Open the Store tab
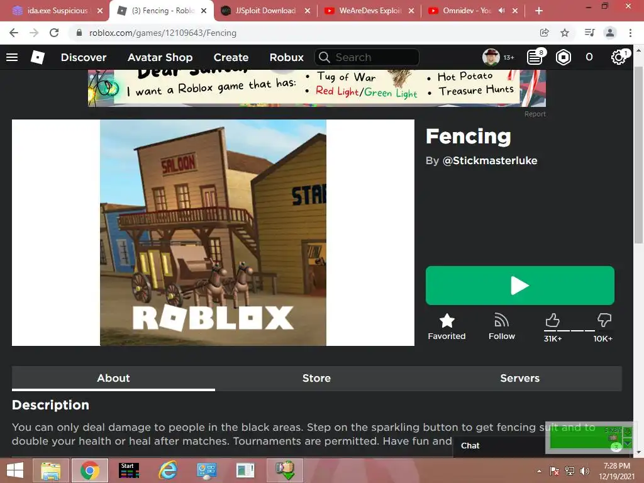 pyautogui.click(x=317, y=378)
